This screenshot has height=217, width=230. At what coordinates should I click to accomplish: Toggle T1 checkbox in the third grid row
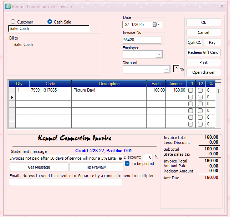pos(190,104)
